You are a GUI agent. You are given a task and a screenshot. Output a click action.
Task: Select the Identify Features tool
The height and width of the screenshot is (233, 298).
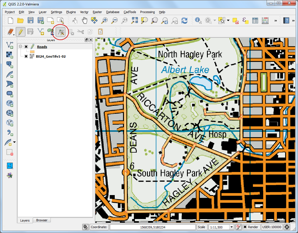coord(198,21)
